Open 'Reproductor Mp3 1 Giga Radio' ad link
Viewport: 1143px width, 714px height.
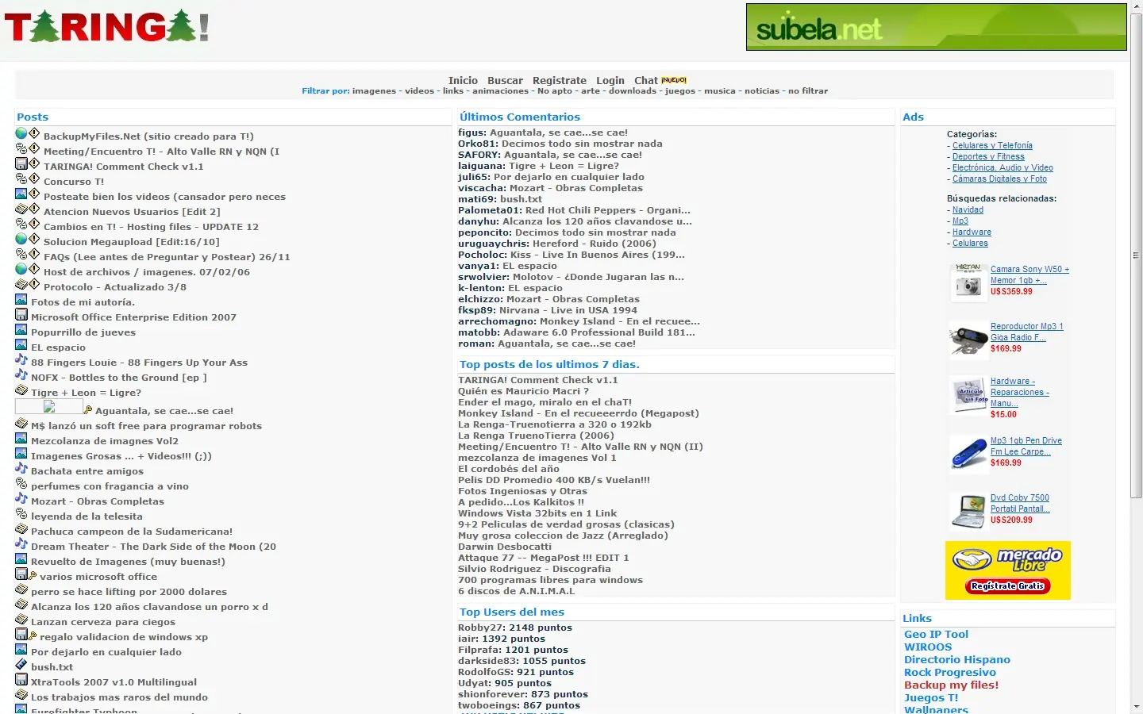click(1026, 332)
